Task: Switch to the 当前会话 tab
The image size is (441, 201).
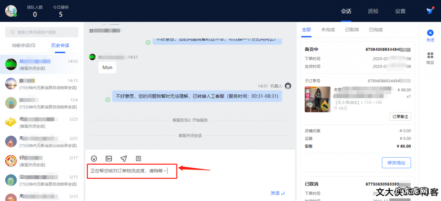Action: (x=23, y=45)
